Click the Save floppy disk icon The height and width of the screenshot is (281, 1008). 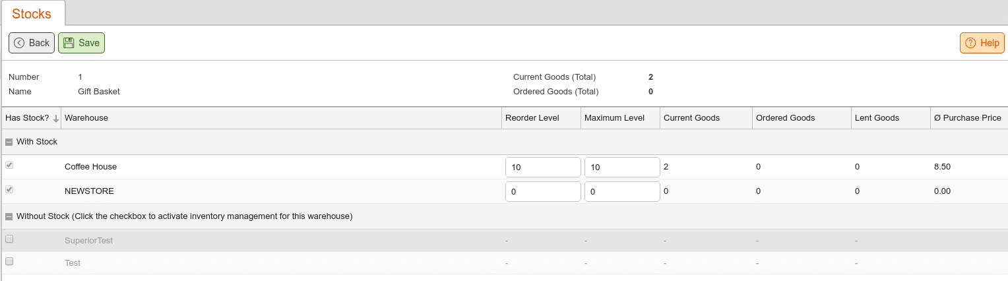69,43
